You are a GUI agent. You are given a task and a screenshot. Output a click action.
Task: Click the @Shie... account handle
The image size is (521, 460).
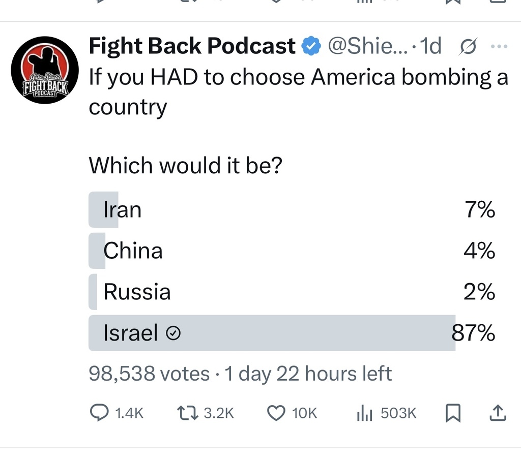pyautogui.click(x=367, y=46)
